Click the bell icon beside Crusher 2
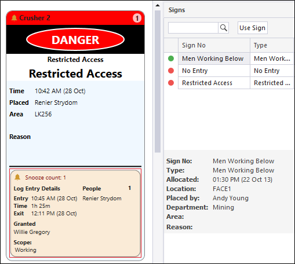 point(14,18)
